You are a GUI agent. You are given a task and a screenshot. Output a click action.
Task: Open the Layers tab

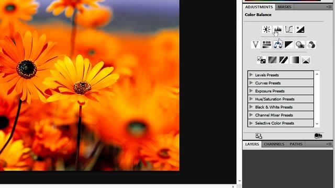(x=252, y=144)
